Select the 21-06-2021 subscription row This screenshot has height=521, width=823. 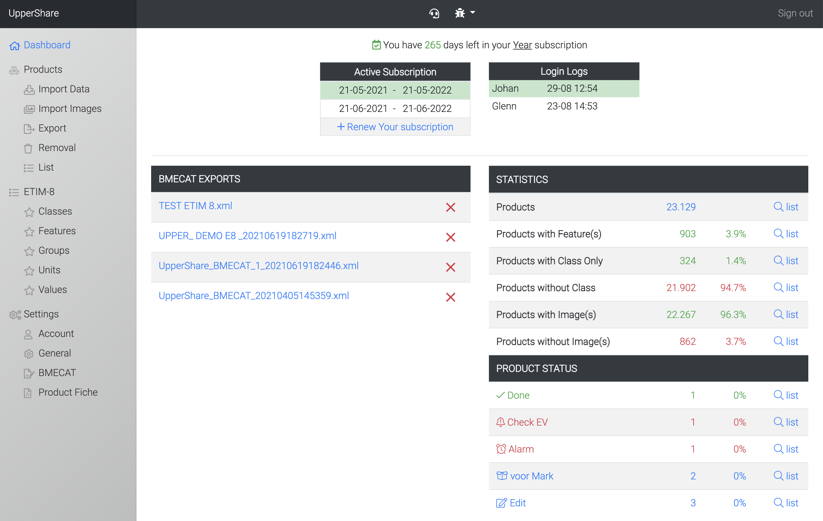(395, 108)
